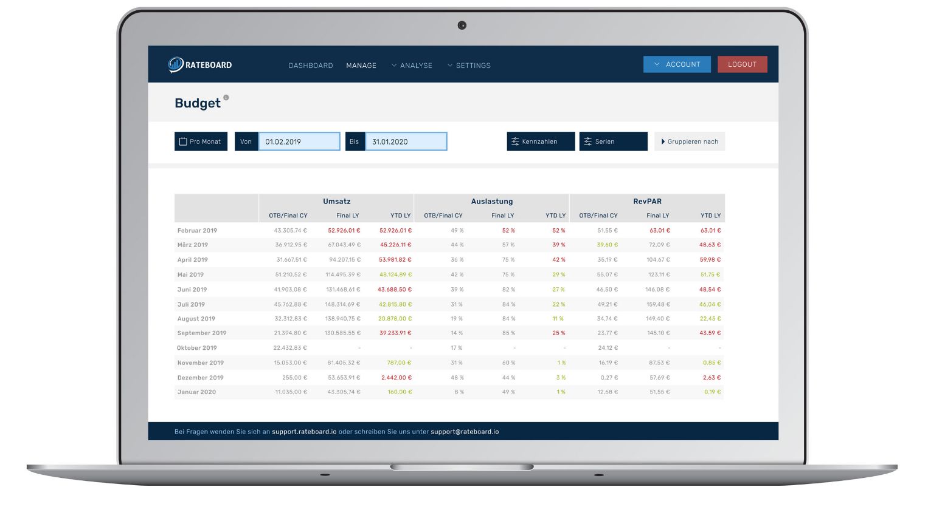Click the RevPAR value 159,48 € in Juli 2019
Screen dimensions: 928x521
[x=658, y=304]
